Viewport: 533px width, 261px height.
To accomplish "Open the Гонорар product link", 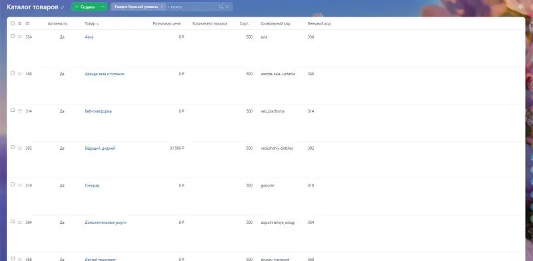I will (x=92, y=186).
